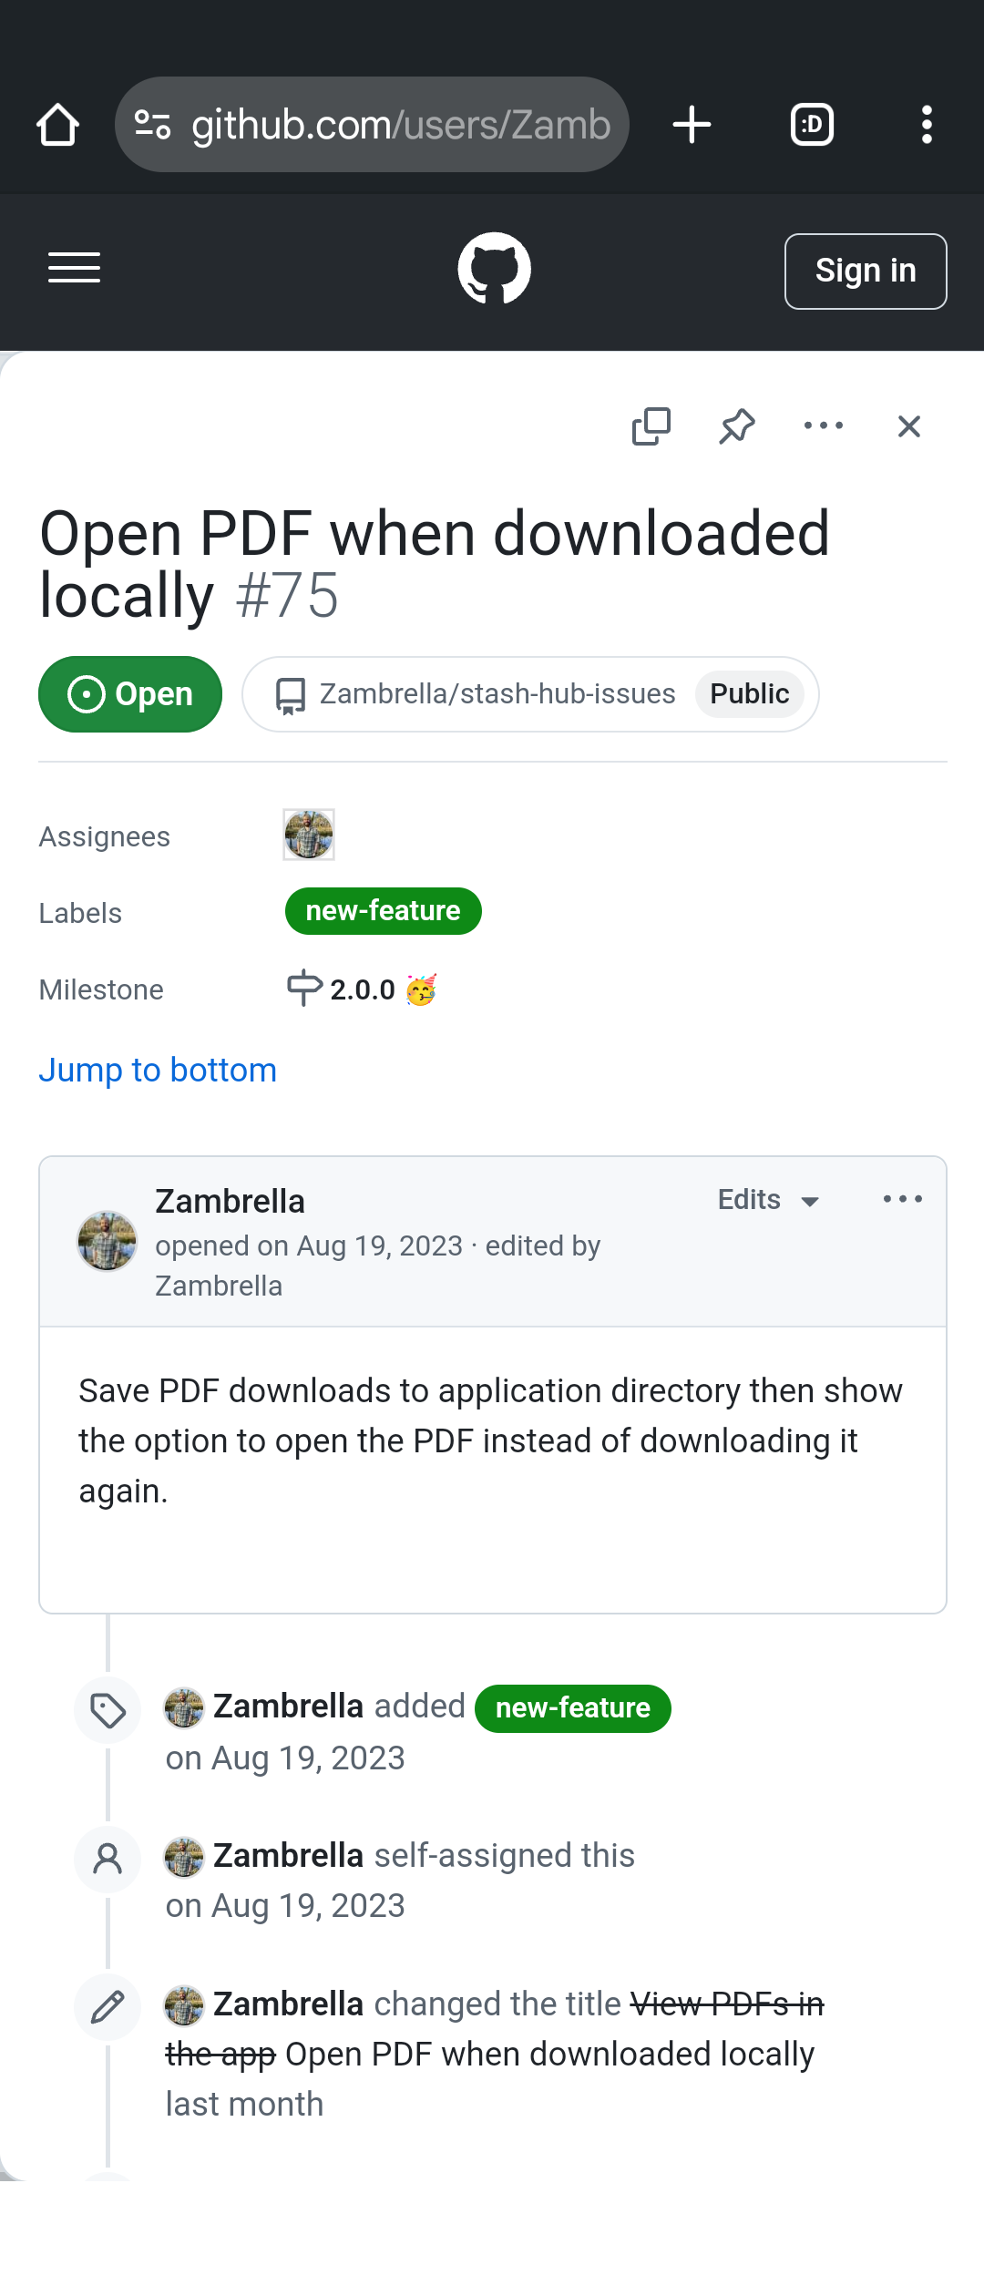Jump to bottom of the issue
This screenshot has width=984, height=2296.
pos(158,1071)
